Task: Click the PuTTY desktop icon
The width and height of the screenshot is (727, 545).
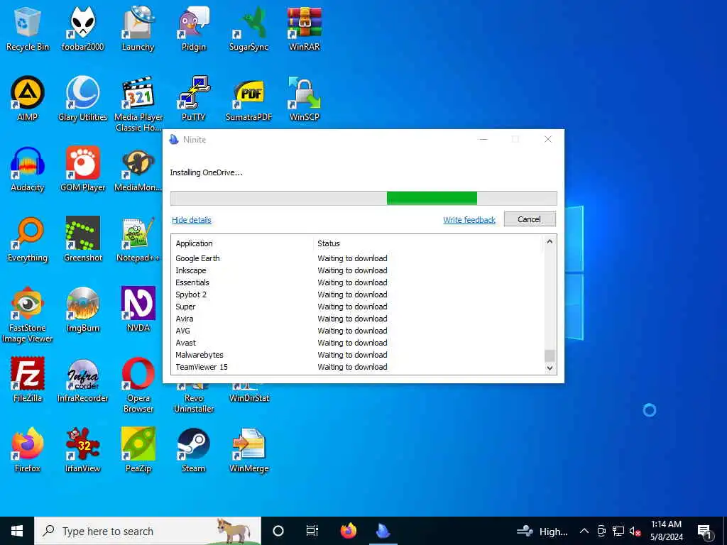Action: tap(193, 98)
